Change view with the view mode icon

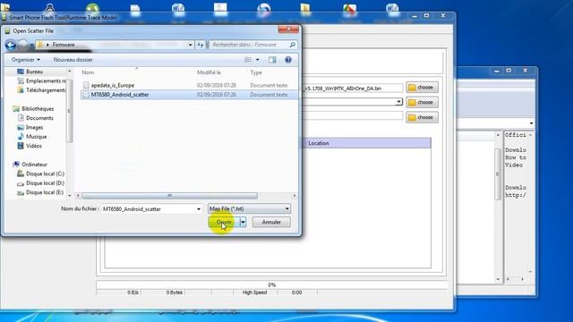coord(248,60)
